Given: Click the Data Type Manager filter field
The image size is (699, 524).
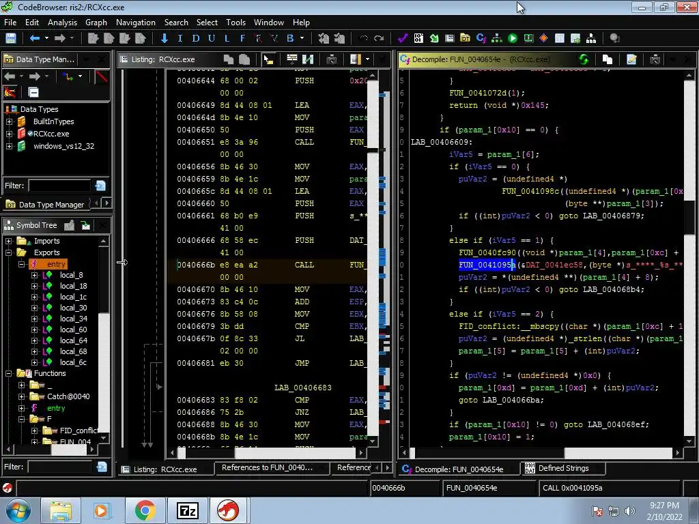Looking at the screenshot, I should coord(59,186).
